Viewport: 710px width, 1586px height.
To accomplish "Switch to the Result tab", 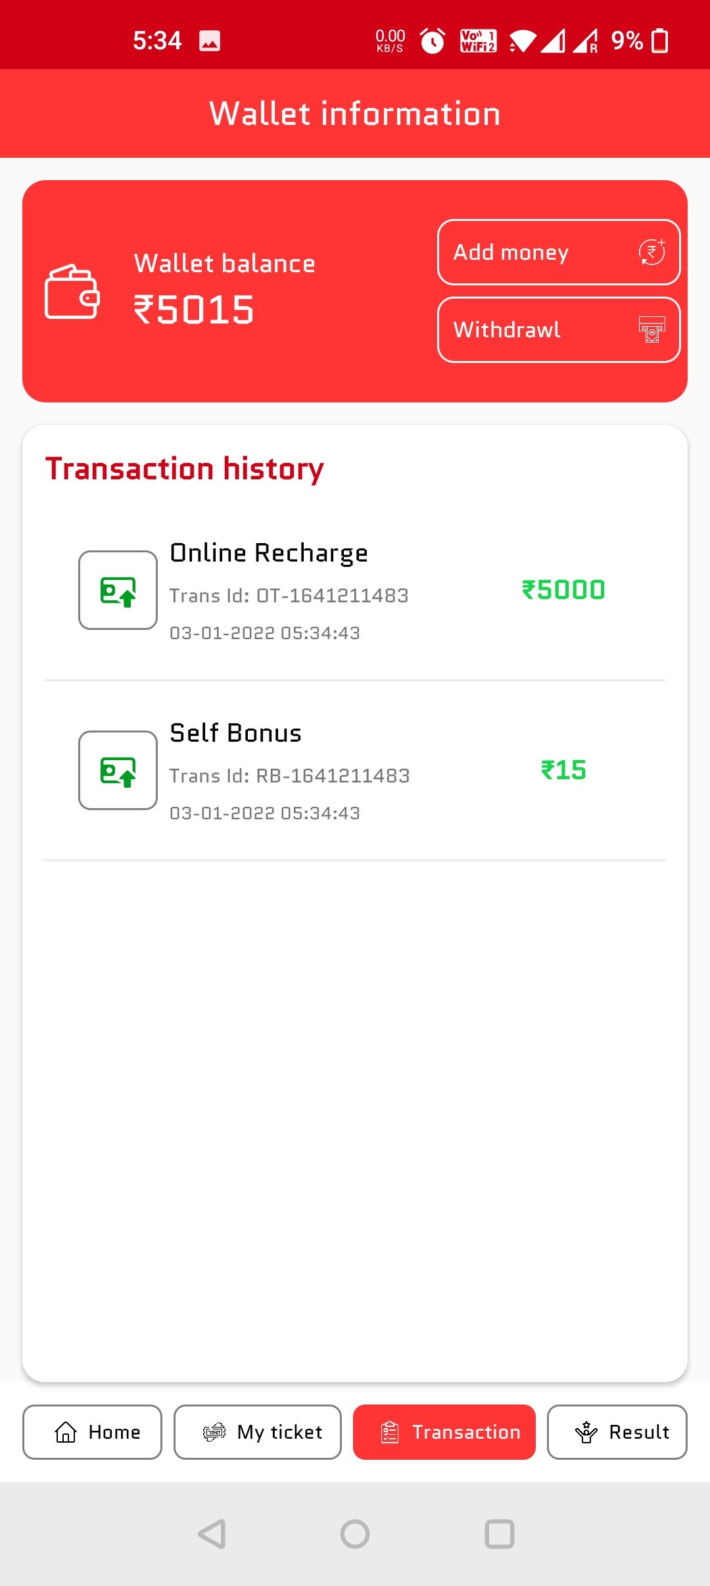I will pos(617,1432).
